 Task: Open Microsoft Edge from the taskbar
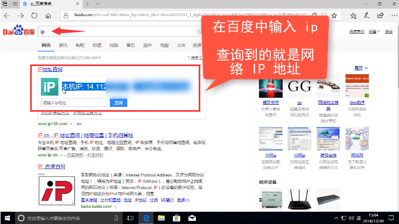click(x=145, y=218)
